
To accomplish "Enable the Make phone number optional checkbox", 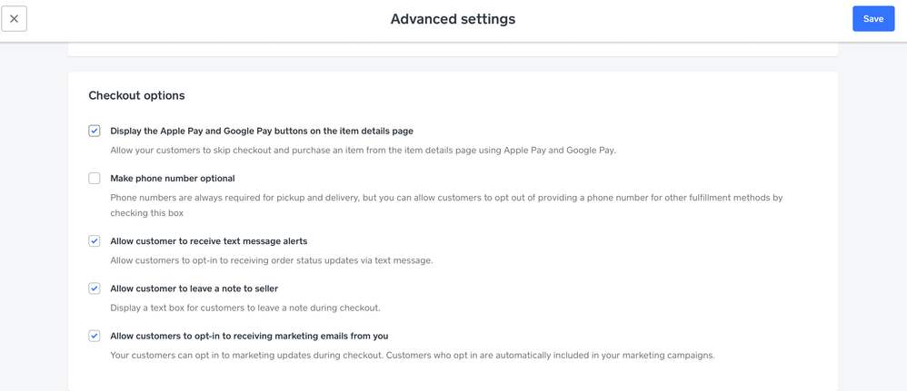I will pos(95,179).
